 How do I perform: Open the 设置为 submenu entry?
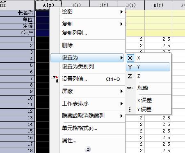[87, 58]
